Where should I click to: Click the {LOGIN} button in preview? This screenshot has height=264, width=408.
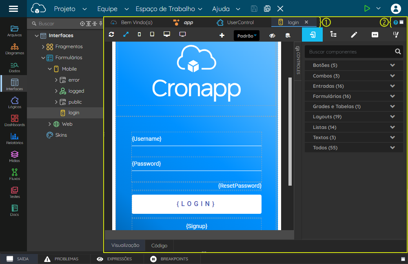[197, 204]
